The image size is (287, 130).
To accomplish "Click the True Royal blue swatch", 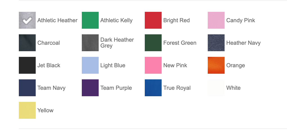I will coord(153,88).
